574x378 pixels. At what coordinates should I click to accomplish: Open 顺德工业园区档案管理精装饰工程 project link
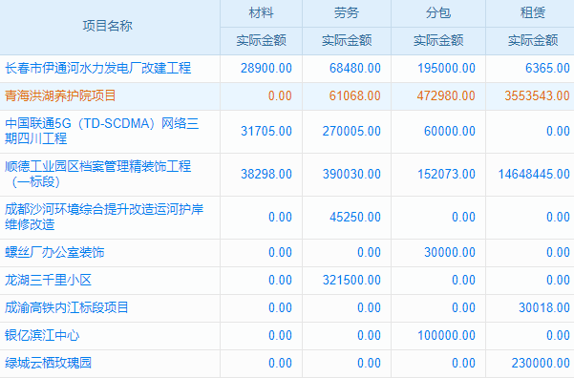coord(97,174)
